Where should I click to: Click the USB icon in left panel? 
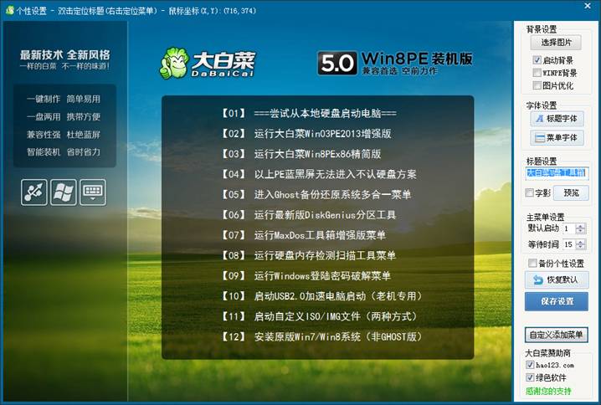click(34, 192)
